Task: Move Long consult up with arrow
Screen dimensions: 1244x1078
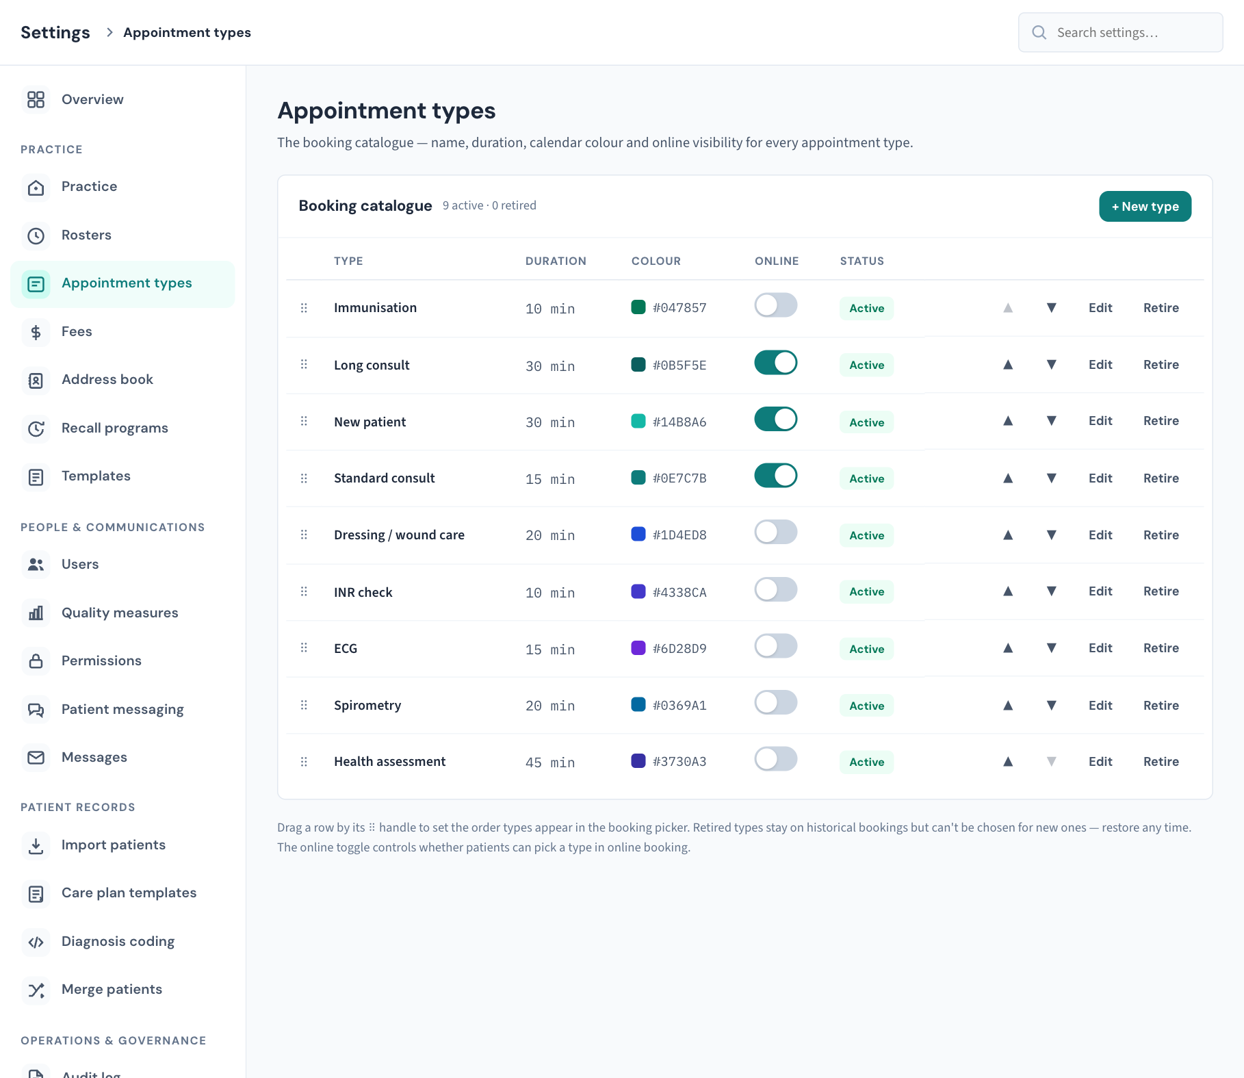Action: point(1008,365)
